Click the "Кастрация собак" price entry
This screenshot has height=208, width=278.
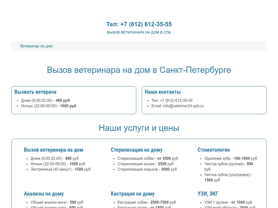coord(145,202)
